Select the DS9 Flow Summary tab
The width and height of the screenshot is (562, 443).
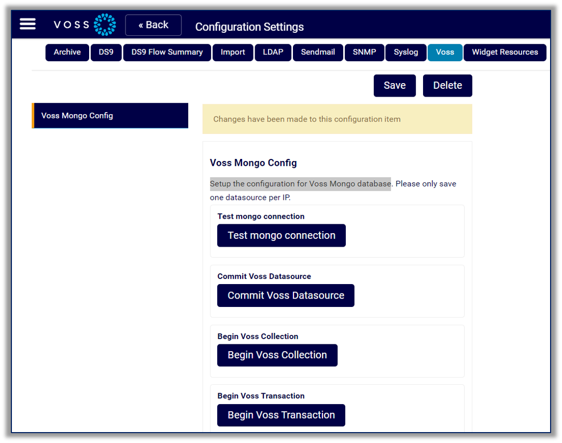tap(166, 52)
